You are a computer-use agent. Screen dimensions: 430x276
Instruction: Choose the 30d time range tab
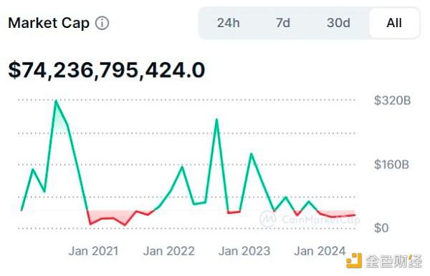point(338,23)
